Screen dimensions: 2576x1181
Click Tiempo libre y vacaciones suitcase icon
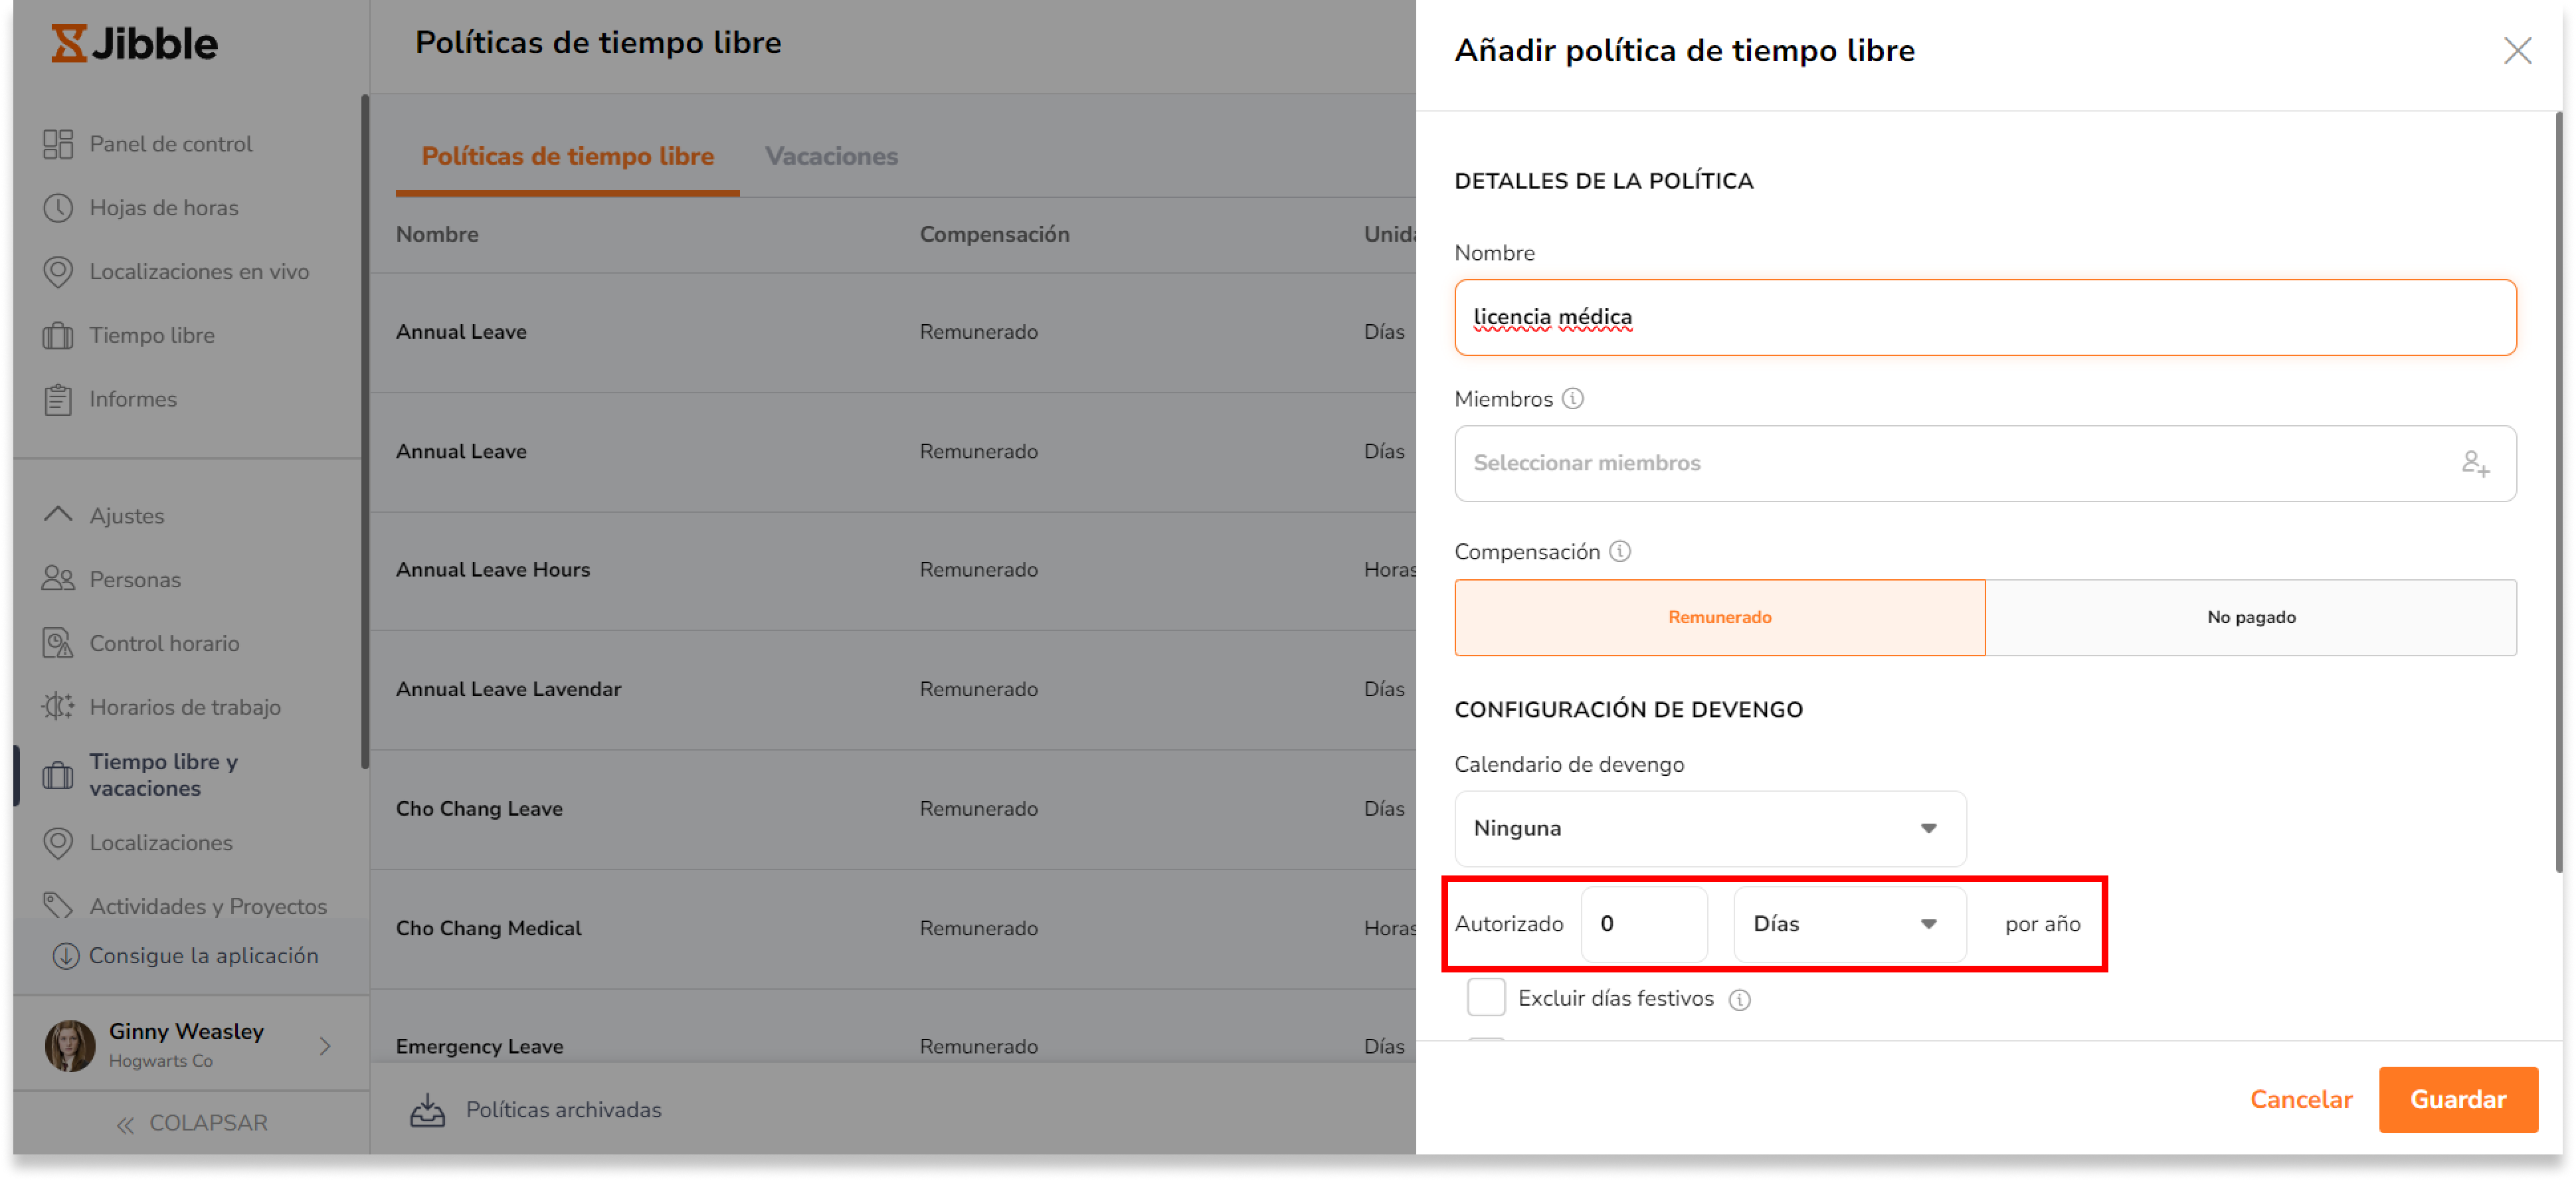pos(58,776)
